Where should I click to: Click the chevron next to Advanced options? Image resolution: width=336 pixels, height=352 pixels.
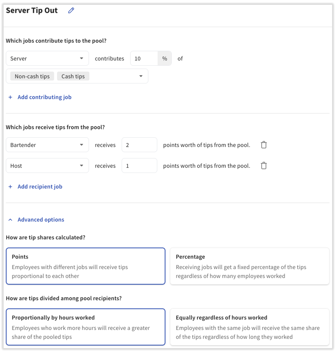10,220
